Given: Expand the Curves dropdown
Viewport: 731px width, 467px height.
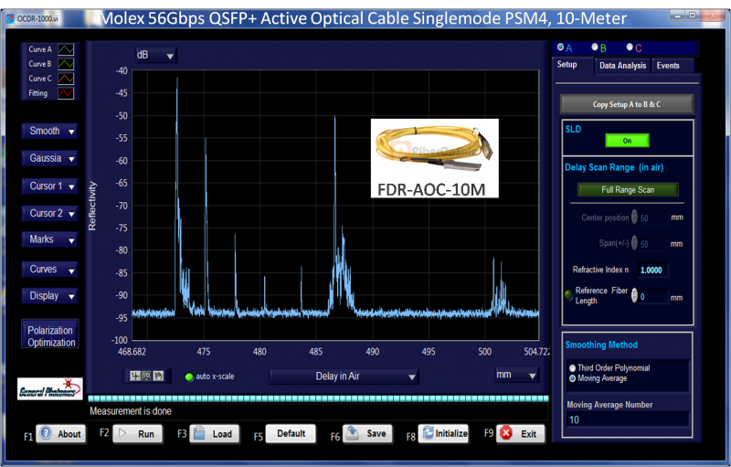Looking at the screenshot, I should click(50, 269).
